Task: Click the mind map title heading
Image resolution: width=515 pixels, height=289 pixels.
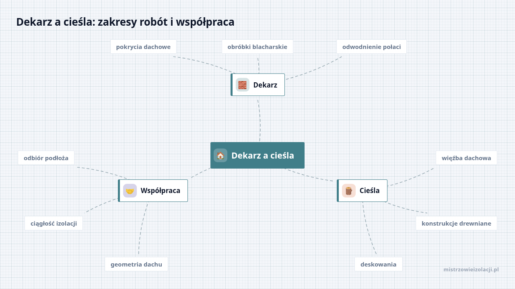Action: pos(125,22)
